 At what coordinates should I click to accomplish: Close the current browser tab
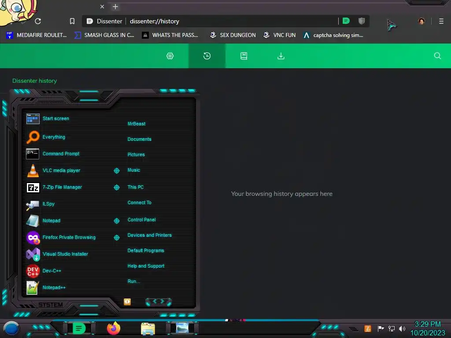[102, 6]
